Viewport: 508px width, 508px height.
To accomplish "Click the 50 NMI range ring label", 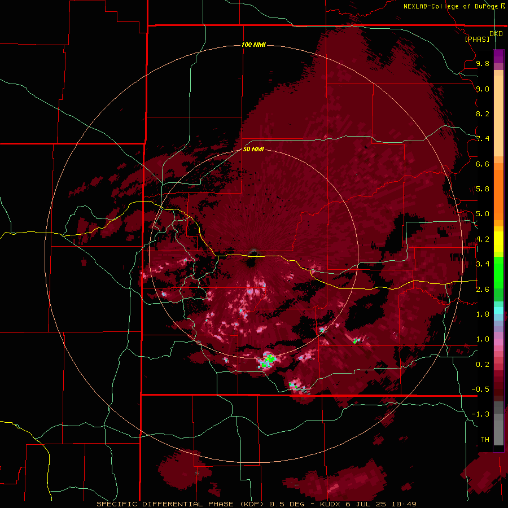I will 253,149.
